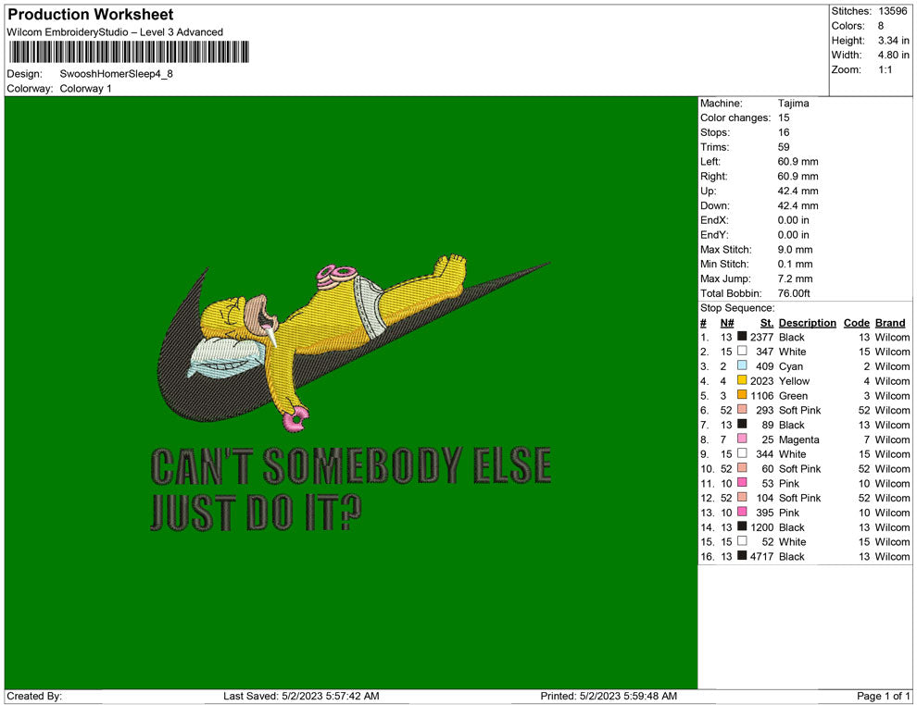Click the Zoom value '1:1'
This screenshot has width=917, height=705.
pos(886,69)
